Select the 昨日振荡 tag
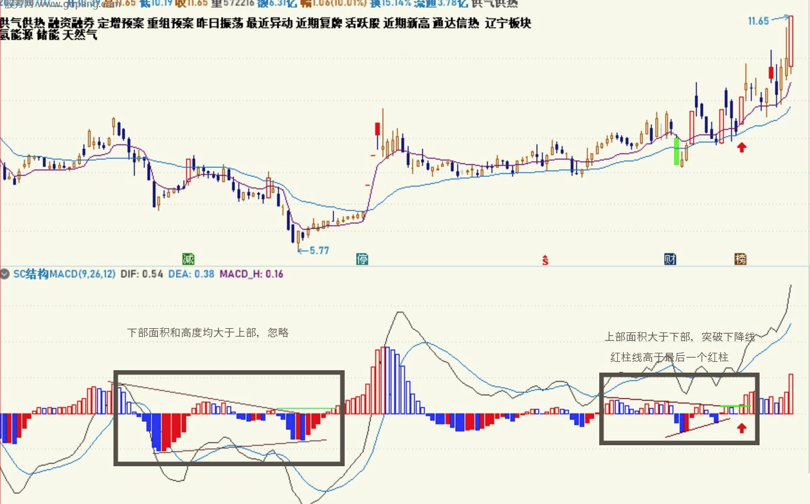Screen dimensions: 810x504 pos(220,23)
